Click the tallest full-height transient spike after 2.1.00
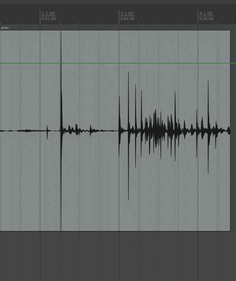 [x=61, y=131]
